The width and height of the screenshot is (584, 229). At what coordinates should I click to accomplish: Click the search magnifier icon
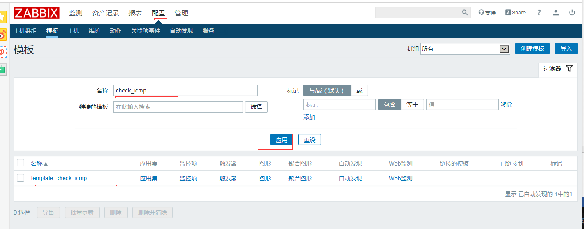[x=465, y=13]
